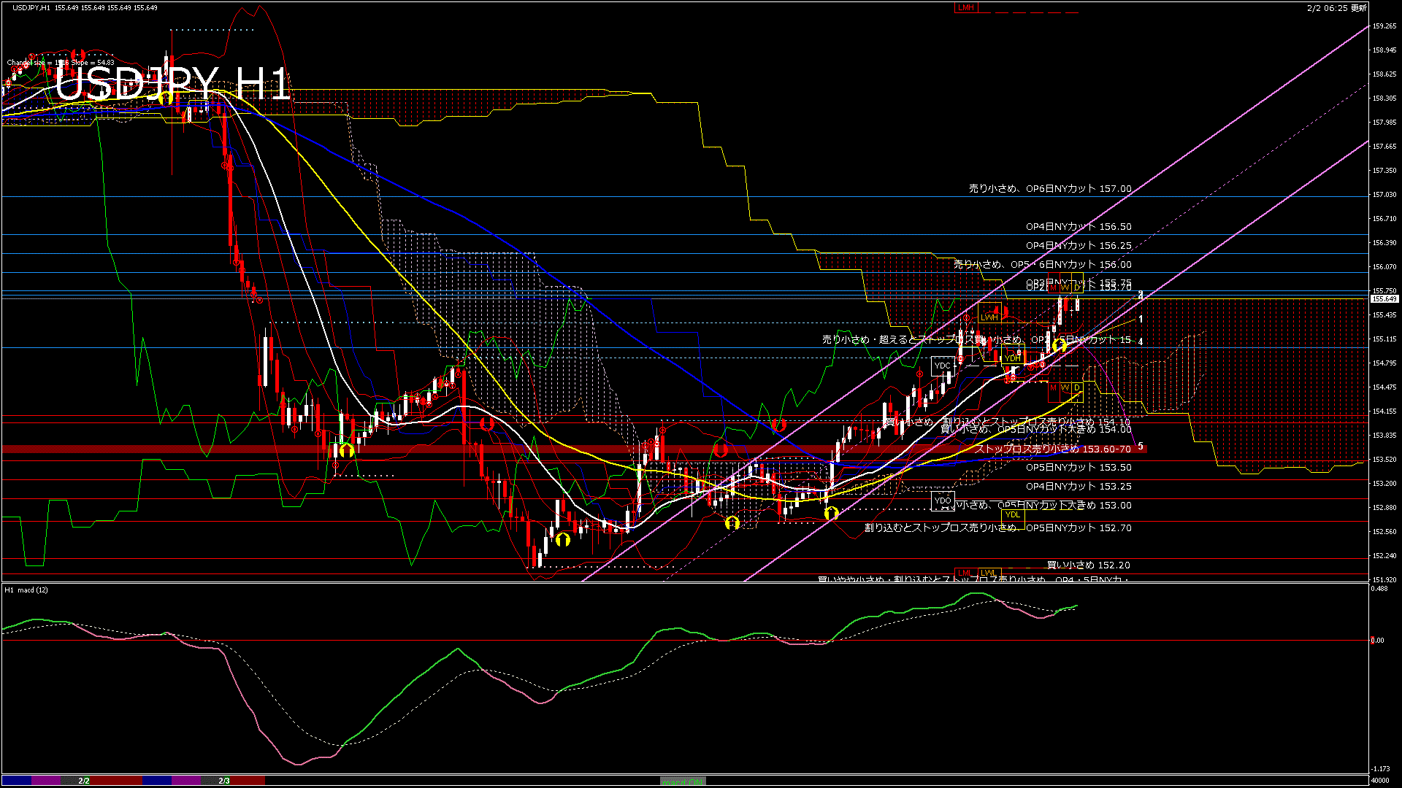Image resolution: width=1402 pixels, height=788 pixels.
Task: Click the 売り小さめ OP6日NYカット 157.00 annotation
Action: 1049,188
